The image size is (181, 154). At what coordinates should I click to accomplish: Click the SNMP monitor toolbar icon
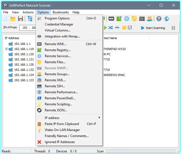(142, 19)
